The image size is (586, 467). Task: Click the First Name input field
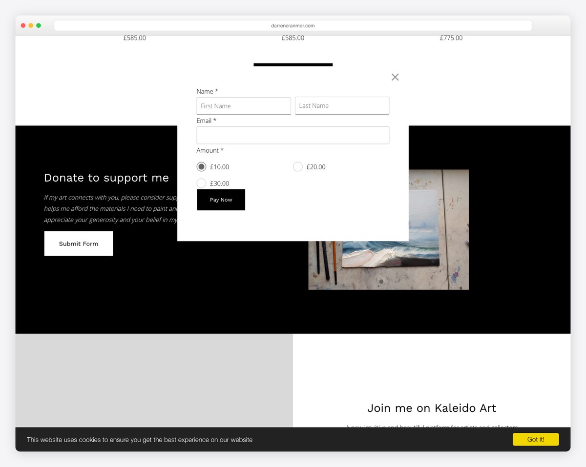tap(243, 105)
